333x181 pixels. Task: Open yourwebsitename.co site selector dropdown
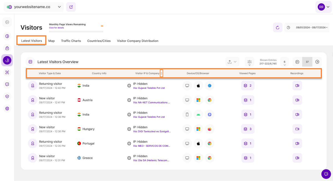(x=34, y=7)
